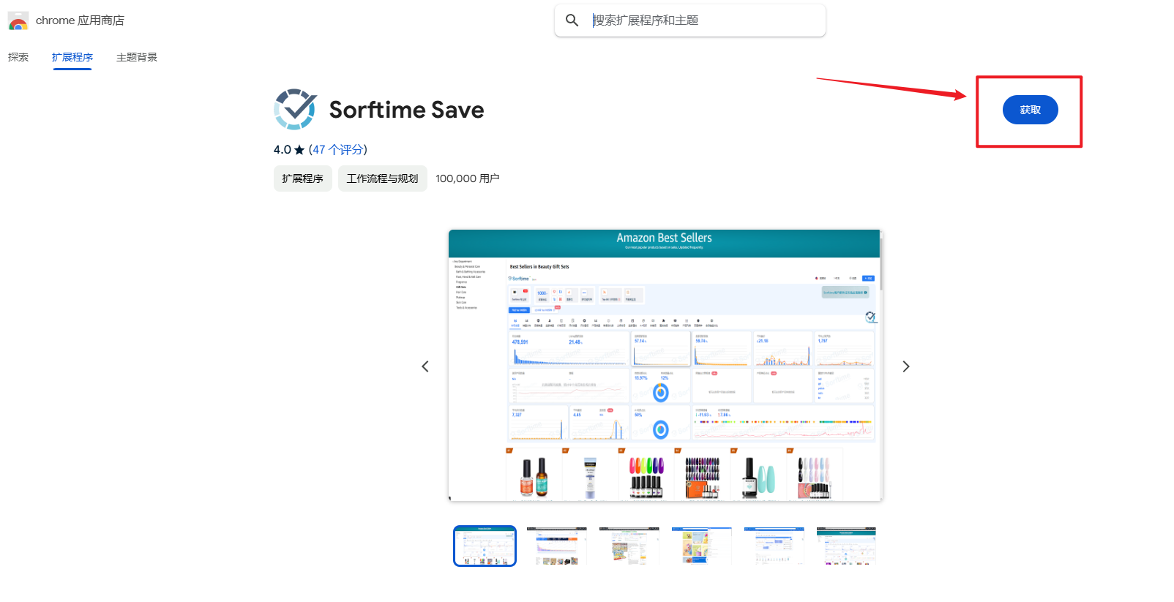
Task: Click the 100,000 用户 user count text
Action: pos(468,178)
